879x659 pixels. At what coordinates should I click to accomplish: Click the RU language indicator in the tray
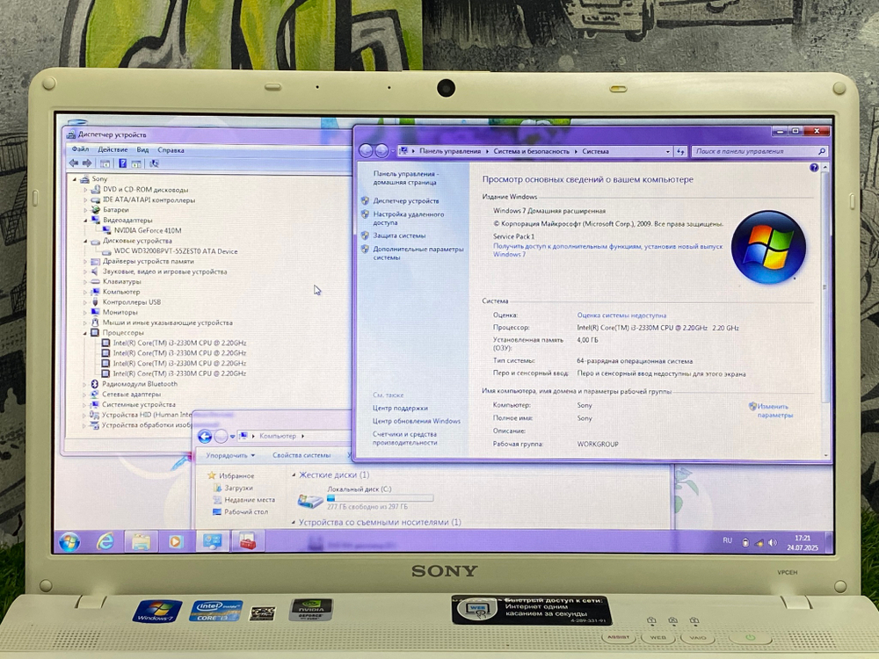[726, 540]
